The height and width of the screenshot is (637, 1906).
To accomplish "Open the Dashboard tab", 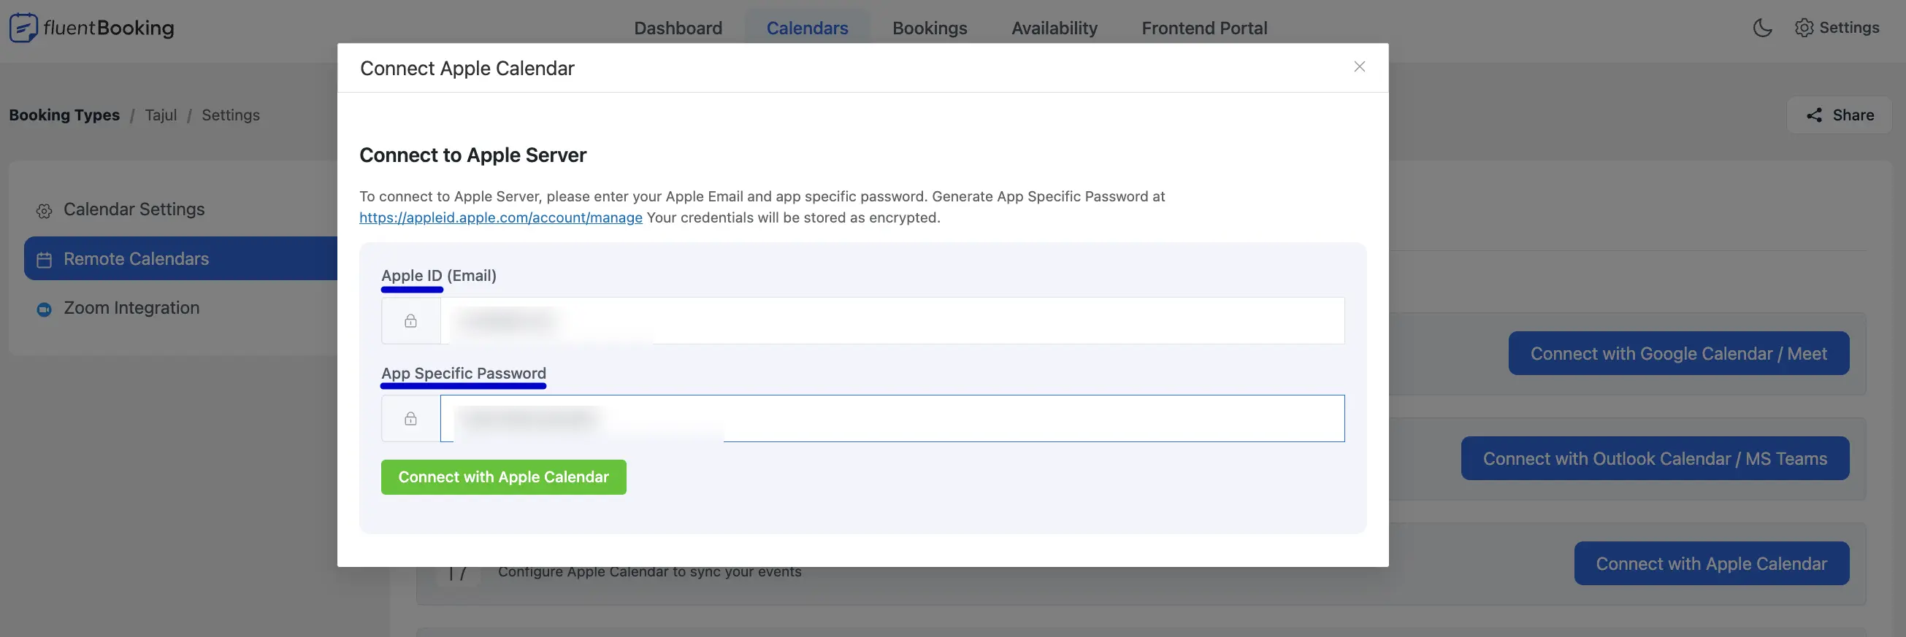I will tap(678, 28).
